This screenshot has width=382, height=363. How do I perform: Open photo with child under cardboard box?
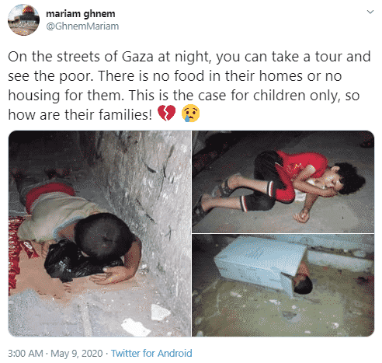pos(283,285)
